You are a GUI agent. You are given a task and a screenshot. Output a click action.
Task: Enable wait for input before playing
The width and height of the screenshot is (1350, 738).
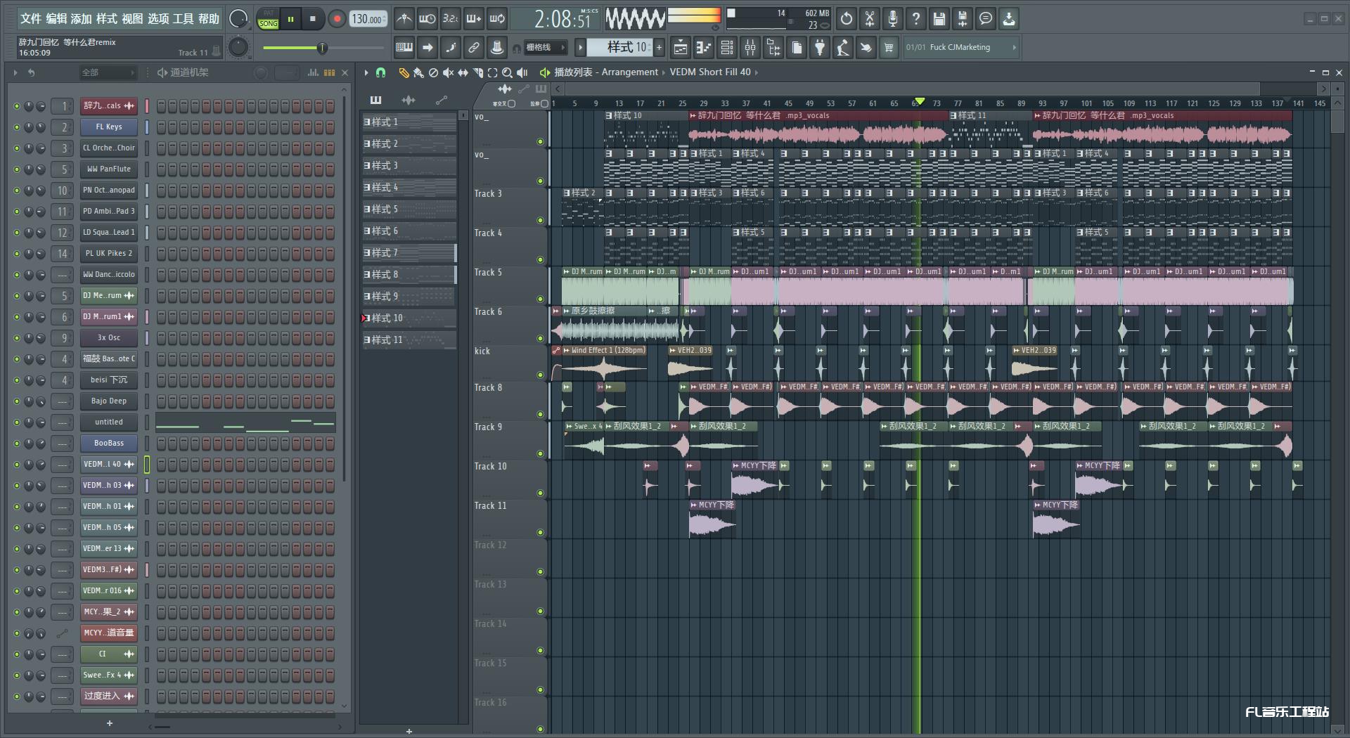pyautogui.click(x=427, y=19)
